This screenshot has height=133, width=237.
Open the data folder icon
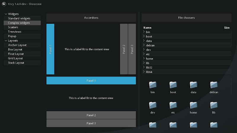pyautogui.click(x=193, y=85)
